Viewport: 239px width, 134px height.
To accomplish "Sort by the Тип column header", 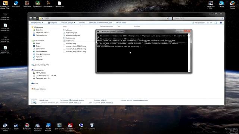I will [119, 26].
